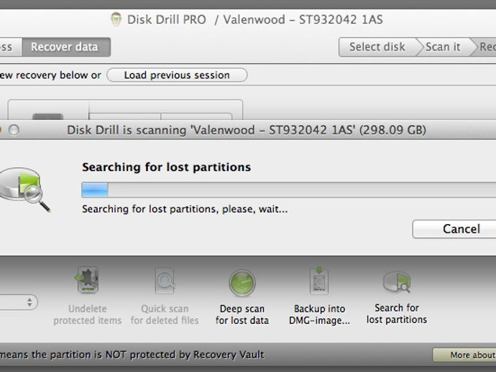This screenshot has width=496, height=372.
Task: Switch to the Recover data tab
Action: click(x=64, y=47)
